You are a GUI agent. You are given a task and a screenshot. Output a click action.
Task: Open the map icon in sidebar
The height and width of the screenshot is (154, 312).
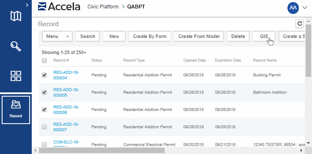point(16,16)
